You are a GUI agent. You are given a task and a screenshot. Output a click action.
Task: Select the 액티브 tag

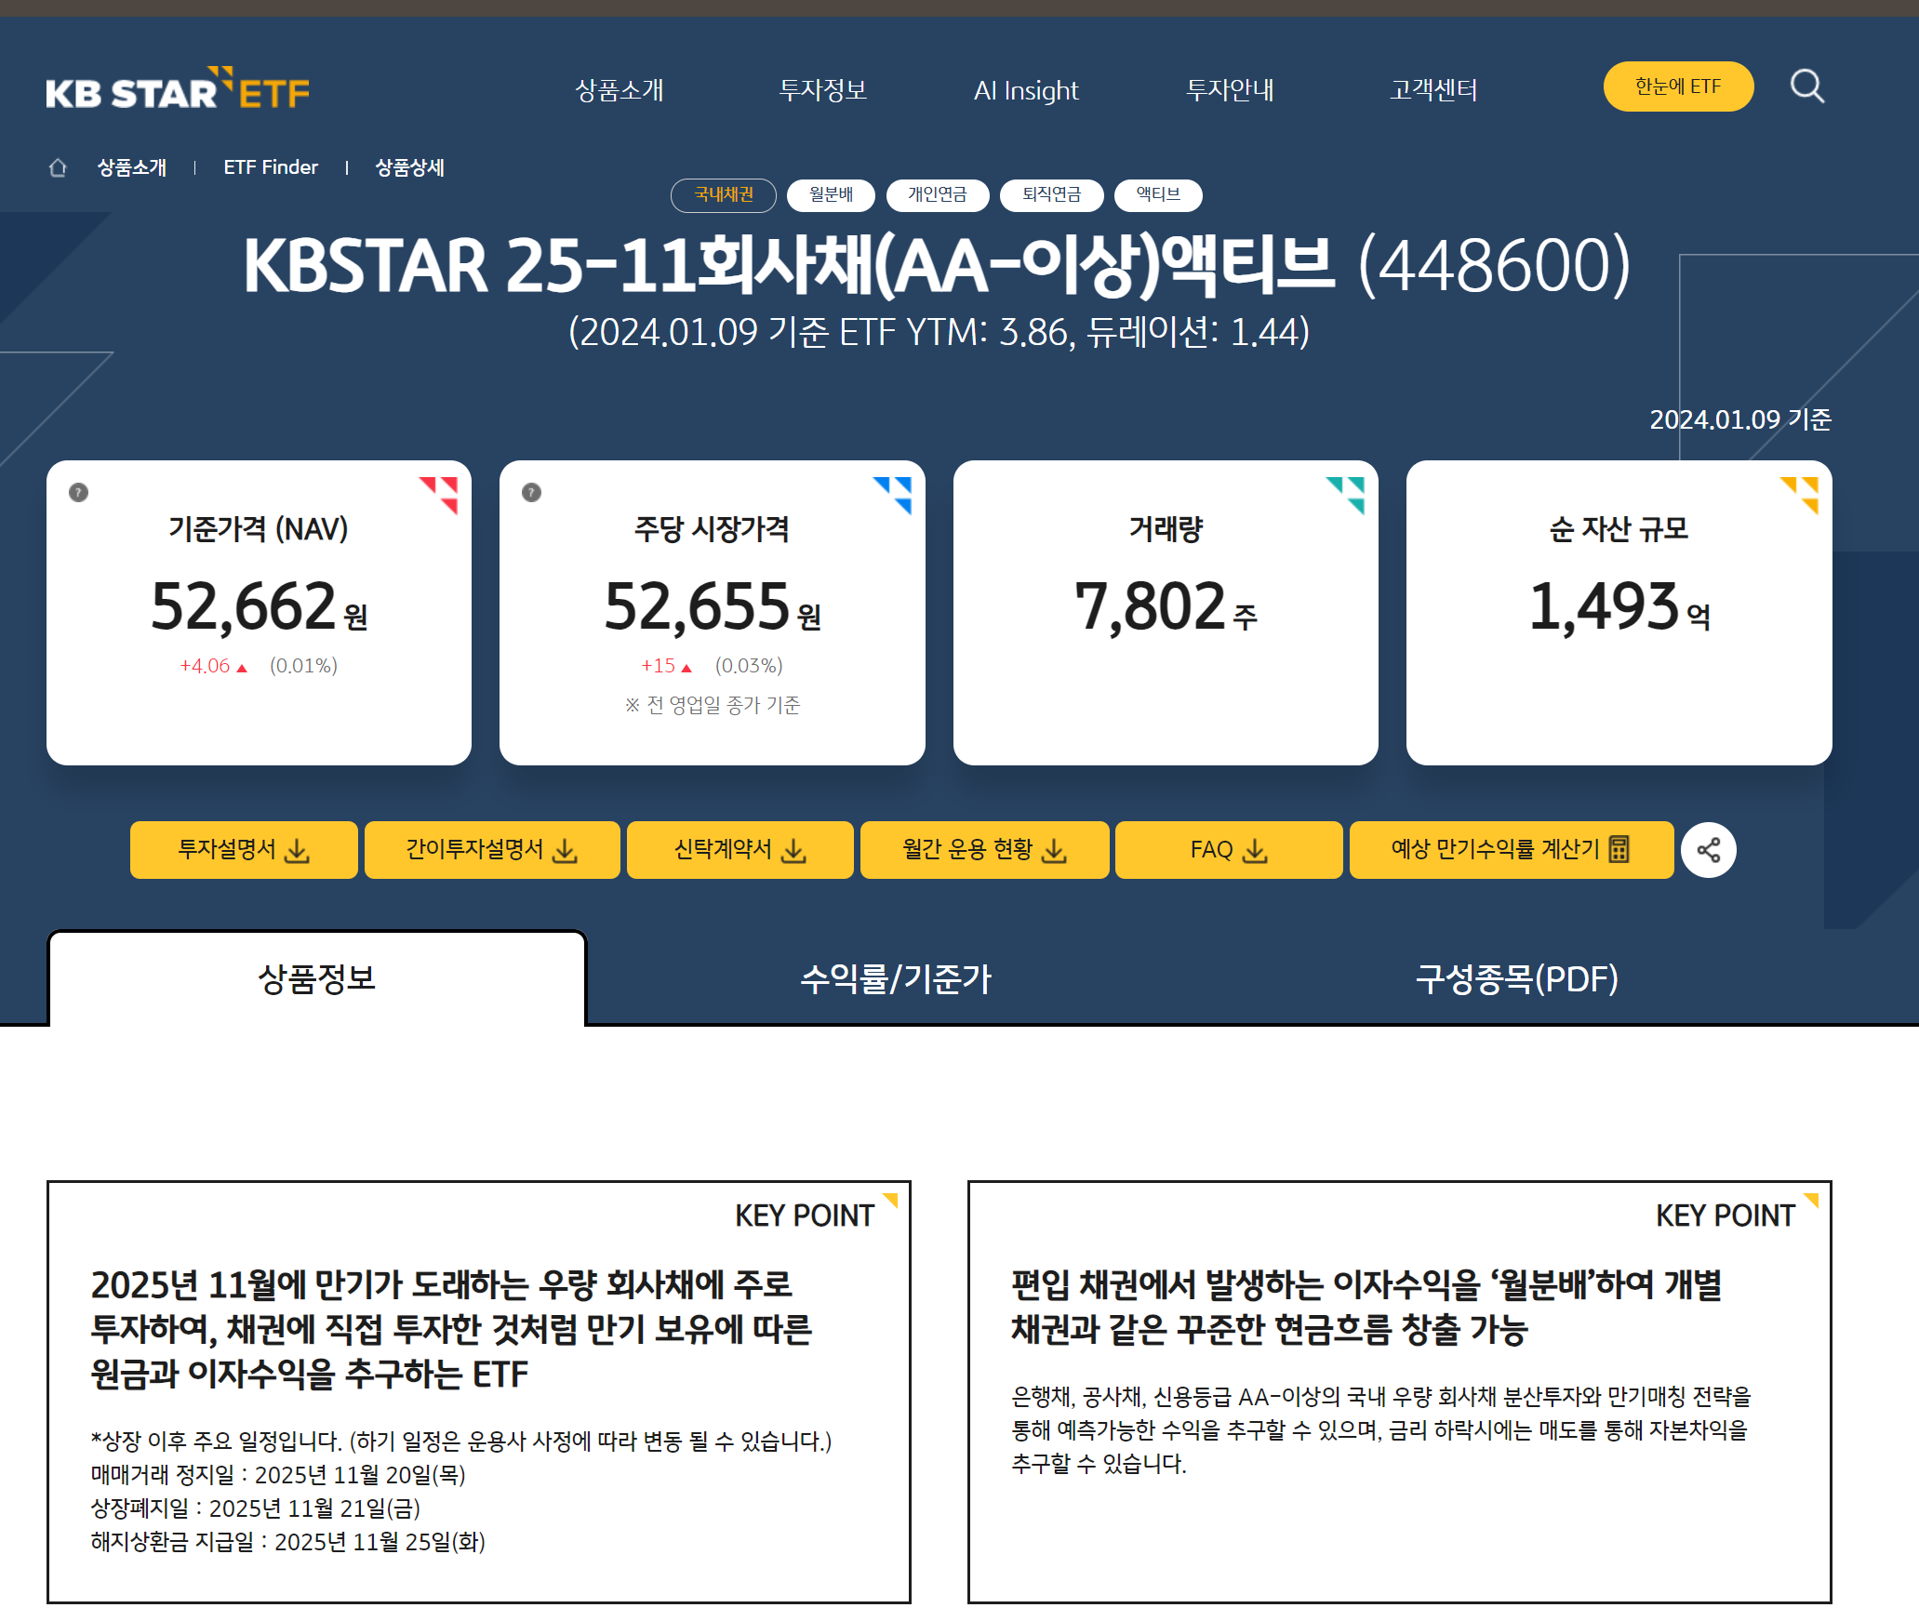point(1158,194)
